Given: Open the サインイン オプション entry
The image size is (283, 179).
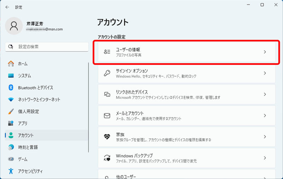Looking at the screenshot, I should click(x=187, y=73).
